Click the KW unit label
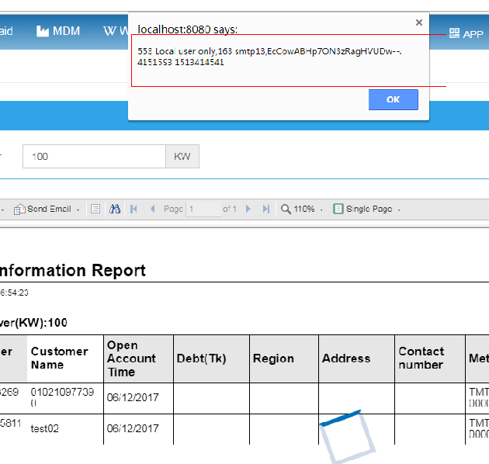 coord(182,156)
